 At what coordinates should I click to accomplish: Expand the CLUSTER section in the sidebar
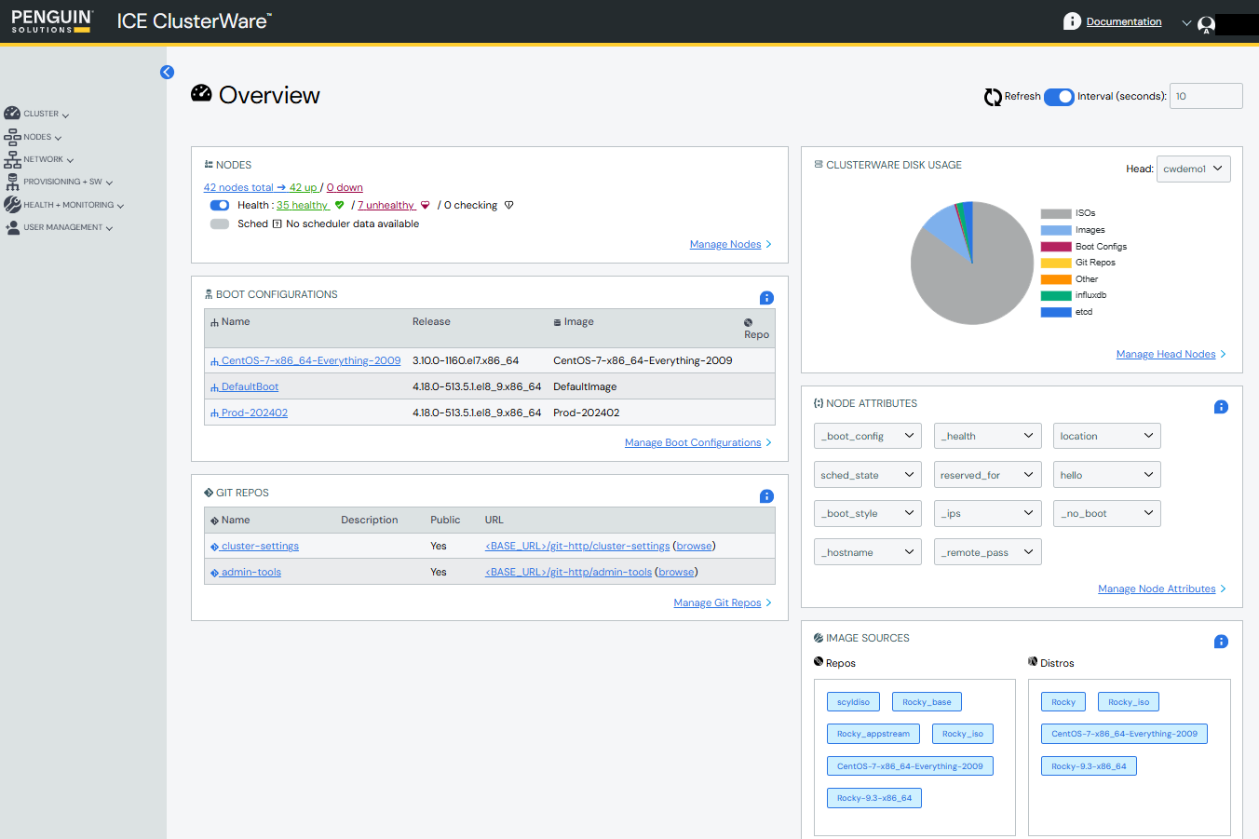[37, 113]
